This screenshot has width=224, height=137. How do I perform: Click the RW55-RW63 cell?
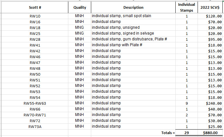(34, 103)
